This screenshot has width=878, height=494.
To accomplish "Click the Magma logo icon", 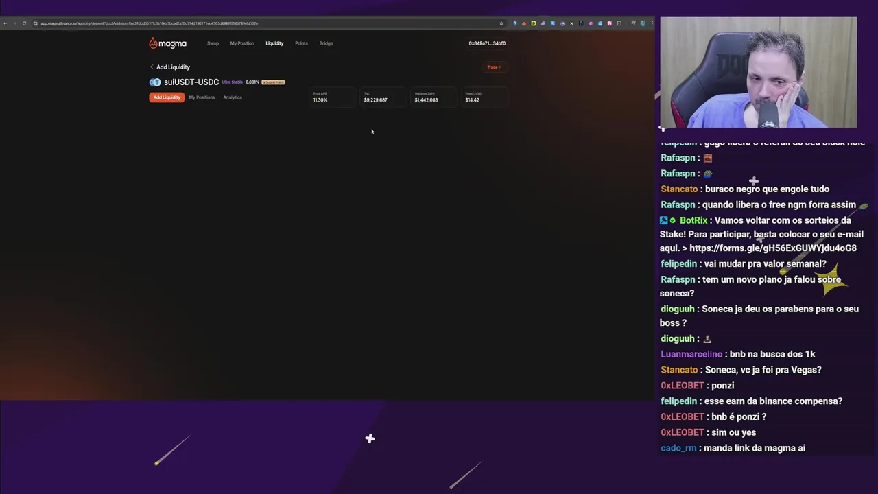I will (153, 43).
